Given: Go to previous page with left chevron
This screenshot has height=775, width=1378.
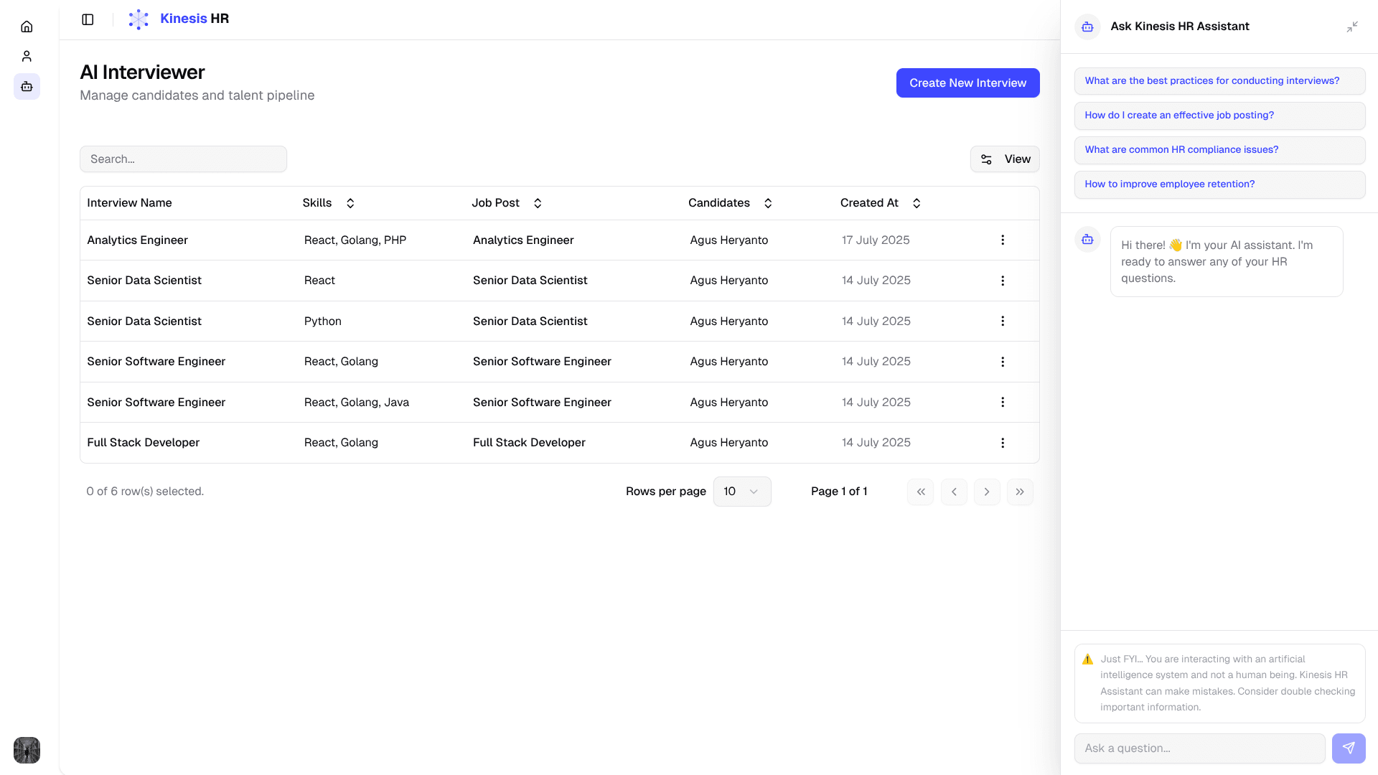Looking at the screenshot, I should pyautogui.click(x=954, y=492).
